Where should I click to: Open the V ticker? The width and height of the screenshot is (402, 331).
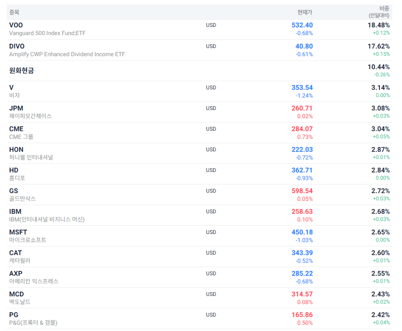pyautogui.click(x=11, y=87)
